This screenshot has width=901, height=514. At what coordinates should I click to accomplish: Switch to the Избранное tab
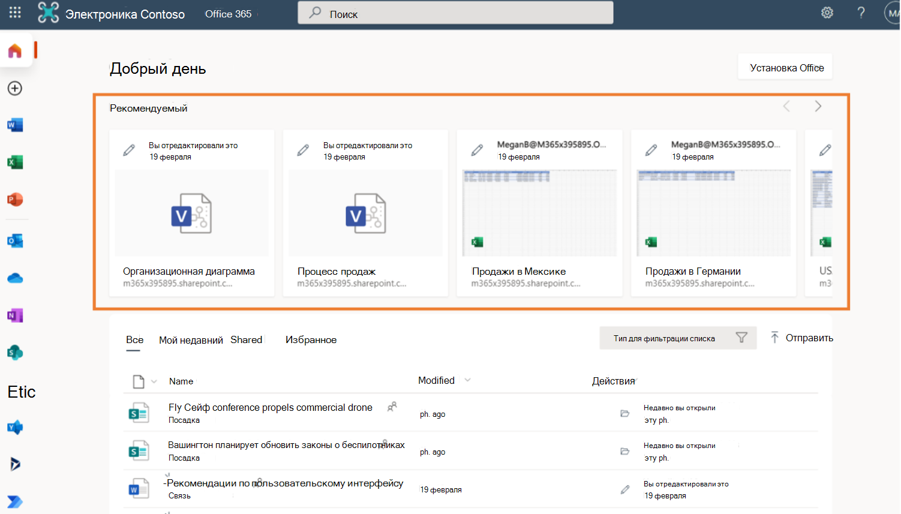(x=311, y=339)
